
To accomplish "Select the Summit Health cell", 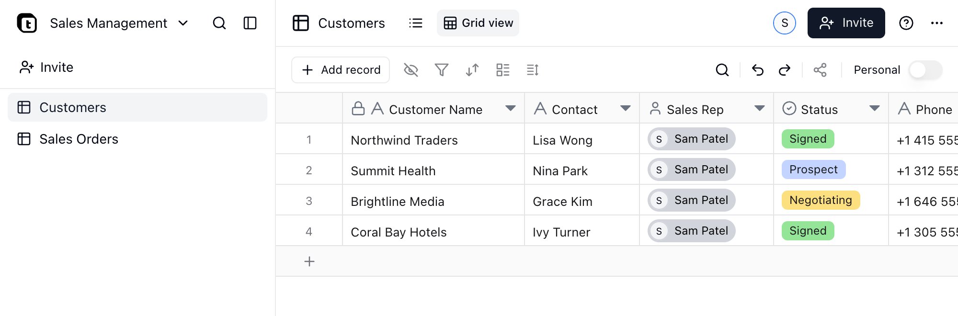I will coord(433,169).
